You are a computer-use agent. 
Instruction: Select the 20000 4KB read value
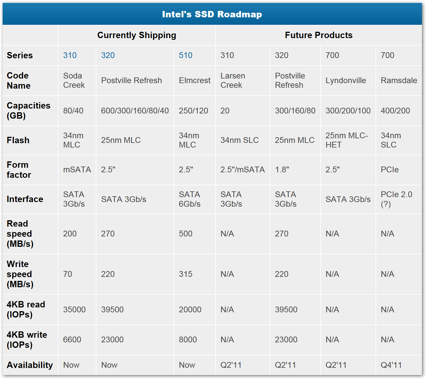pyautogui.click(x=190, y=310)
